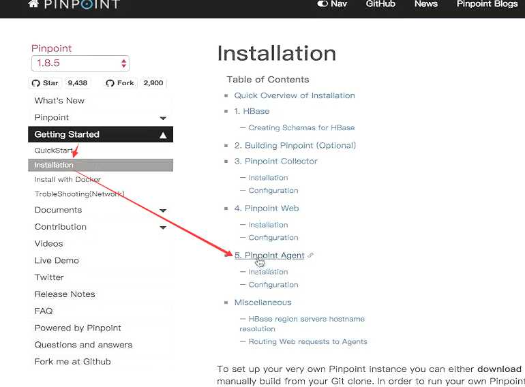Screen dimensions: 525x387
Task: Open Release Notes in sidebar
Action: tap(65, 294)
